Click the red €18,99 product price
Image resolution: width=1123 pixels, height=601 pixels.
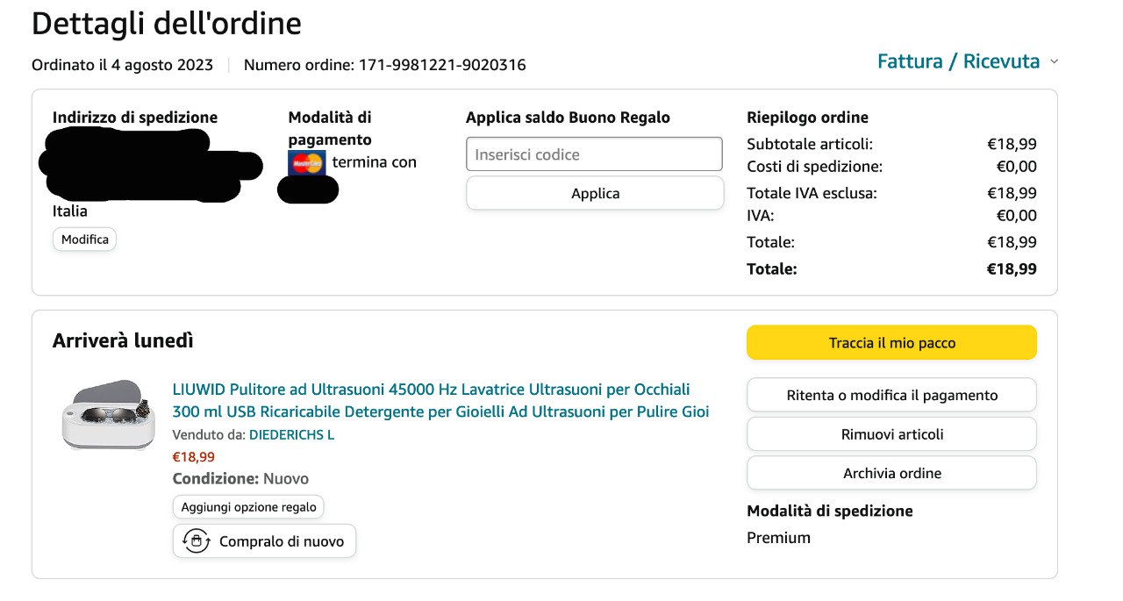[x=193, y=456]
